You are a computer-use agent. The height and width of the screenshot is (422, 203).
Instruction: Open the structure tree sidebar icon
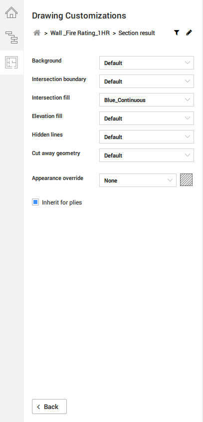click(11, 37)
